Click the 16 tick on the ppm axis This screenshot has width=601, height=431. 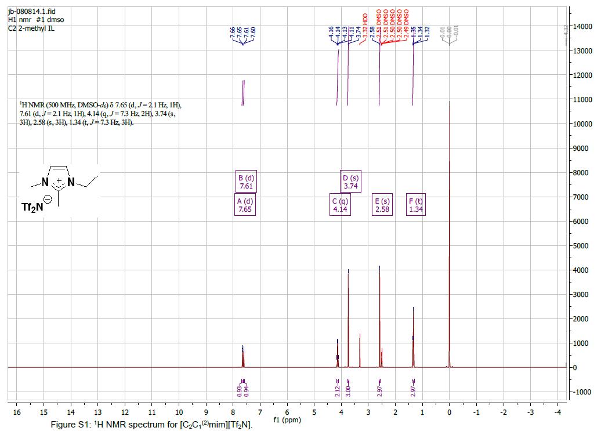pos(16,412)
